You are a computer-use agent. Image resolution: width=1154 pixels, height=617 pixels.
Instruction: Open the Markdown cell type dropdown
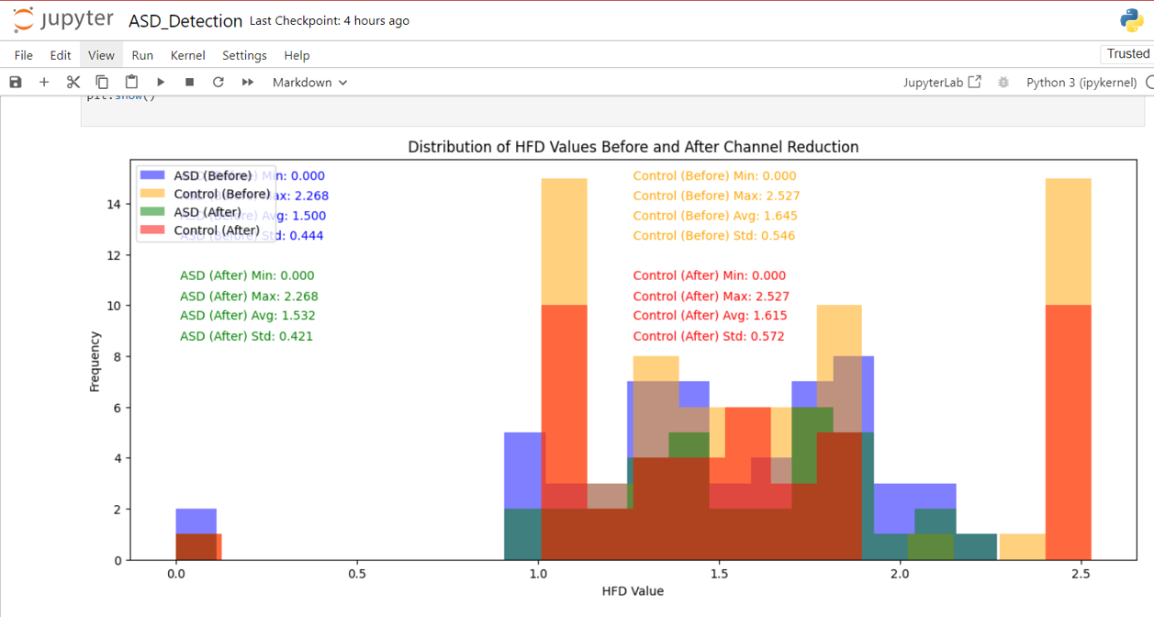click(x=310, y=82)
